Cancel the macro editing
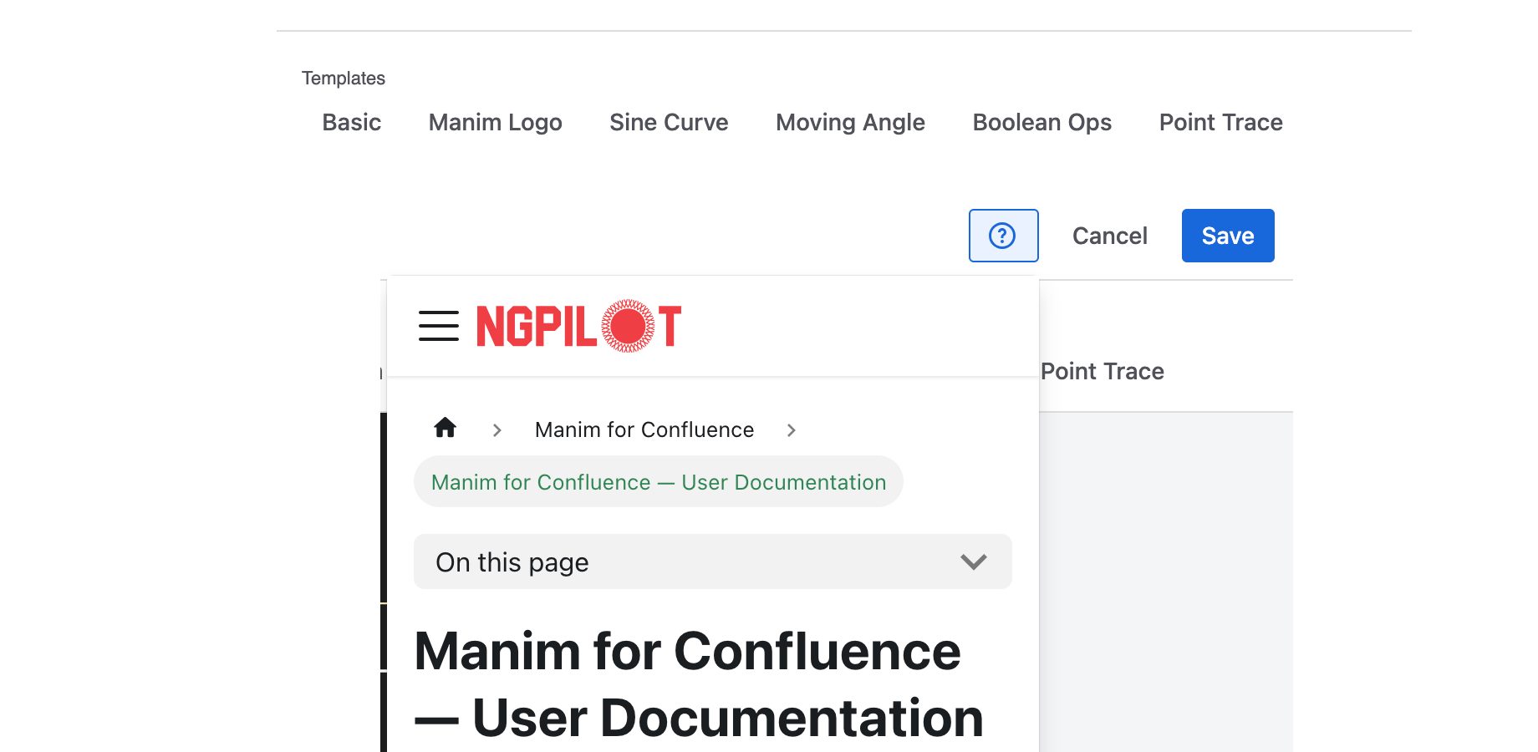This screenshot has height=752, width=1538. click(x=1110, y=236)
